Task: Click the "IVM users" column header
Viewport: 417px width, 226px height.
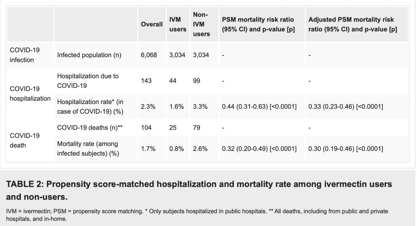Action: (x=178, y=24)
